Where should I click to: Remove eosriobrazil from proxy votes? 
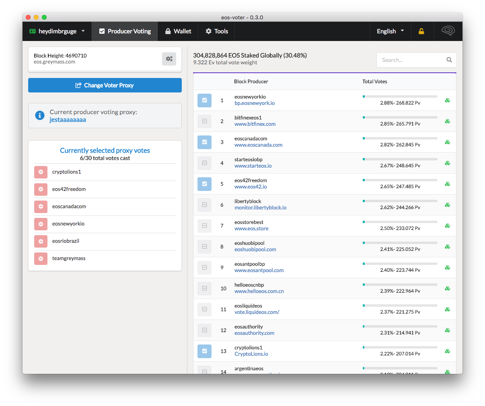[41, 241]
